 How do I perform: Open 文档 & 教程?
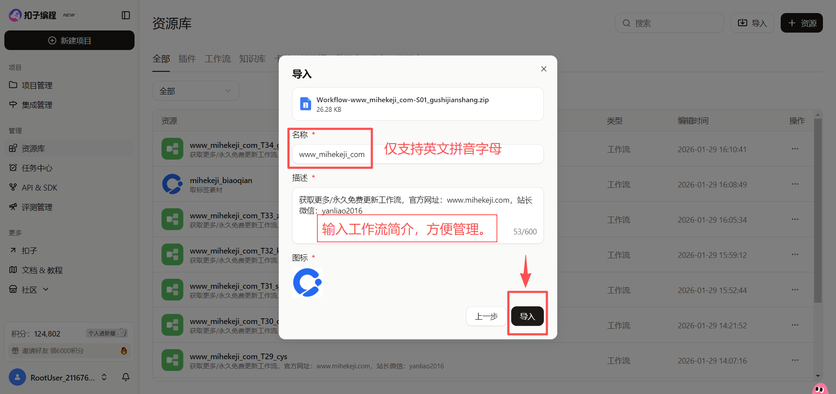pos(42,270)
